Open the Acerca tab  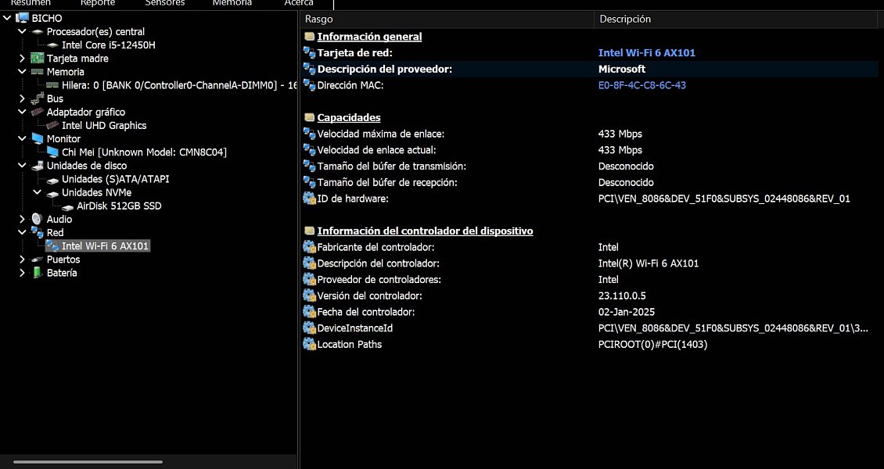tap(299, 3)
